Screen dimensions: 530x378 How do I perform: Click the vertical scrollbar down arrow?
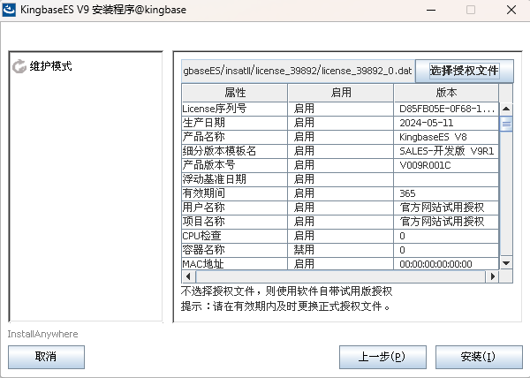coord(506,263)
